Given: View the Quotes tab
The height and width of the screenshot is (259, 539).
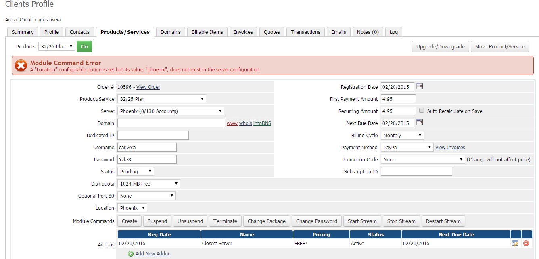Looking at the screenshot, I should click(272, 32).
